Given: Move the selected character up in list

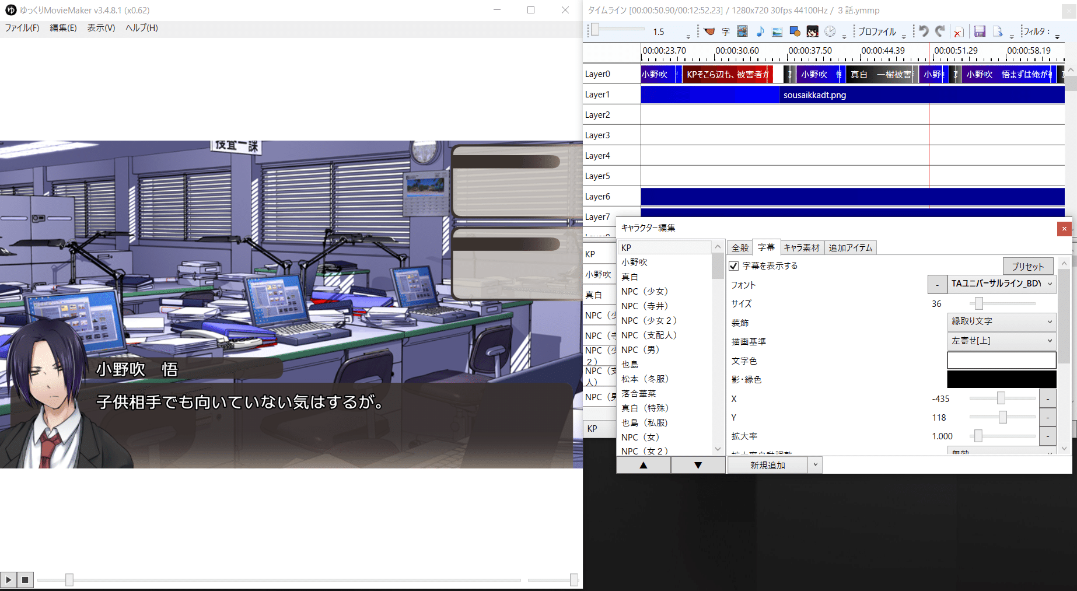Looking at the screenshot, I should (x=644, y=465).
